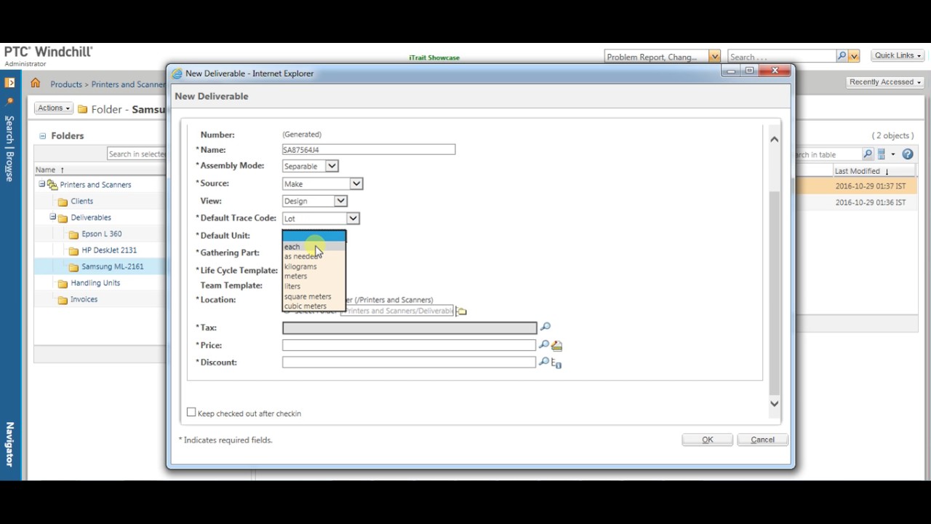Select the Samsung ML-2161 folder
The image size is (931, 524).
[x=113, y=266]
